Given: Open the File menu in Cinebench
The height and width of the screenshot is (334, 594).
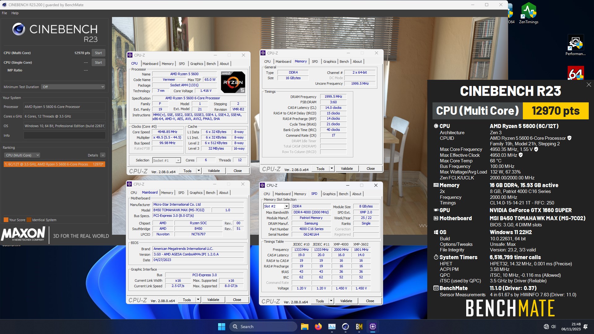Looking at the screenshot, I should tap(4, 13).
